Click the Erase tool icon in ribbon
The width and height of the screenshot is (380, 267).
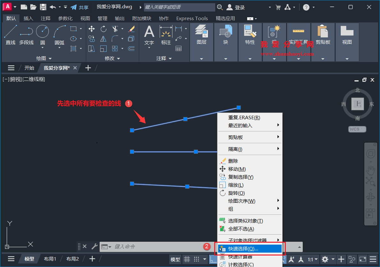point(131,29)
